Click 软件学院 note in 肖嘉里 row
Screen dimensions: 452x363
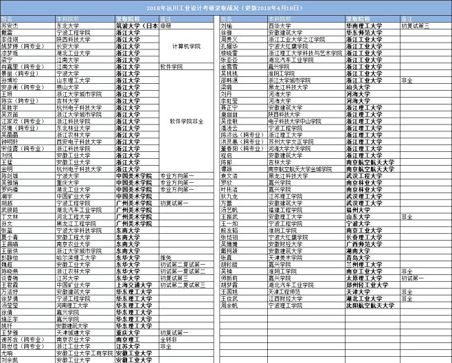187,67
